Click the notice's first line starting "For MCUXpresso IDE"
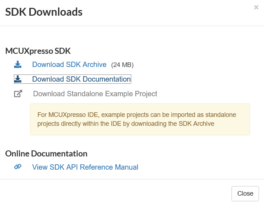This screenshot has width=264, height=206. tap(137, 115)
